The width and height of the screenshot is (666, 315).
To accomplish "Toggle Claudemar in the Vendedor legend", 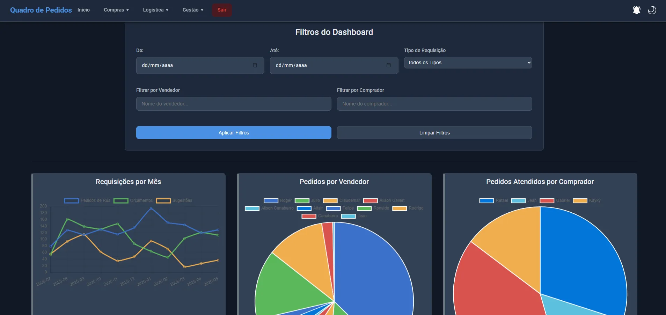I will click(342, 200).
